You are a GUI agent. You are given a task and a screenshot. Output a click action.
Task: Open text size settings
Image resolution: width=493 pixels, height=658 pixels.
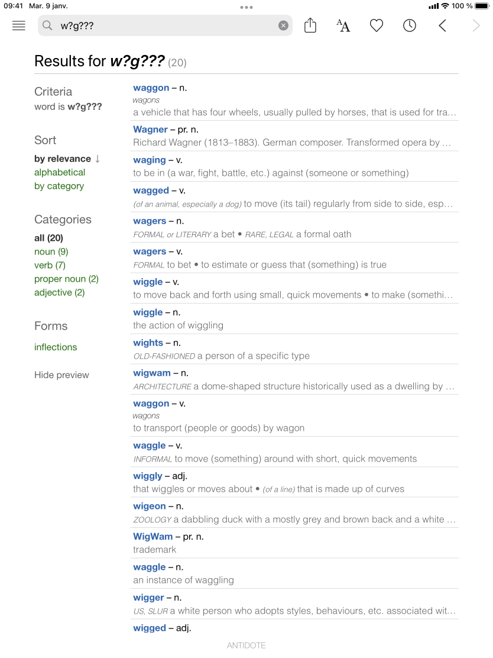pos(343,25)
